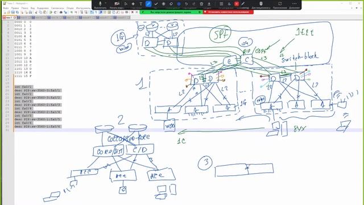This screenshot has height=205, width=364.
Task: Open microphone options arrow next to mute
Action: point(106,3)
